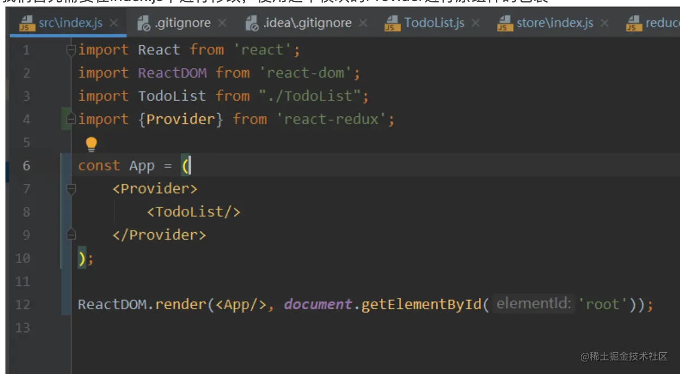Screen dimensions: 680x374
Task: Click line number 6 in the gutter
Action: tap(27, 165)
